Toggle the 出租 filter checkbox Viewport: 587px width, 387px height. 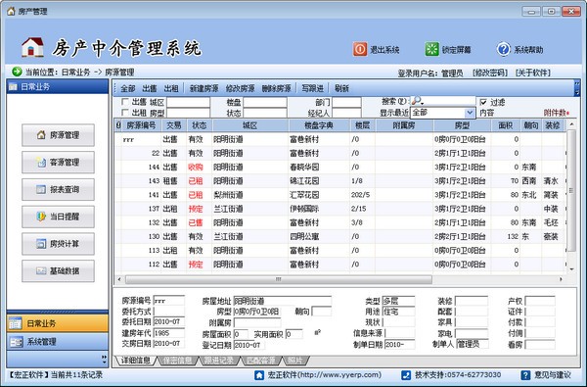[x=125, y=113]
